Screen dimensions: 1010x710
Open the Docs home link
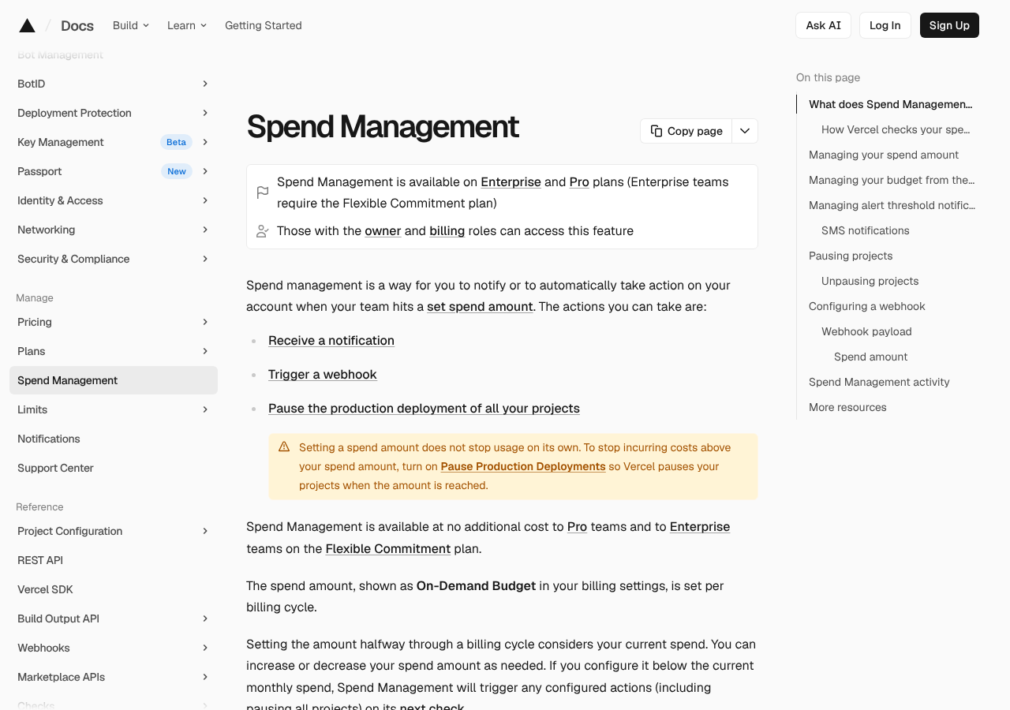77,25
